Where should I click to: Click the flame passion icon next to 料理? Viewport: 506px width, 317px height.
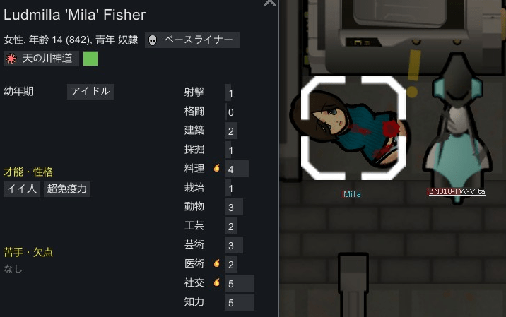pyautogui.click(x=217, y=168)
